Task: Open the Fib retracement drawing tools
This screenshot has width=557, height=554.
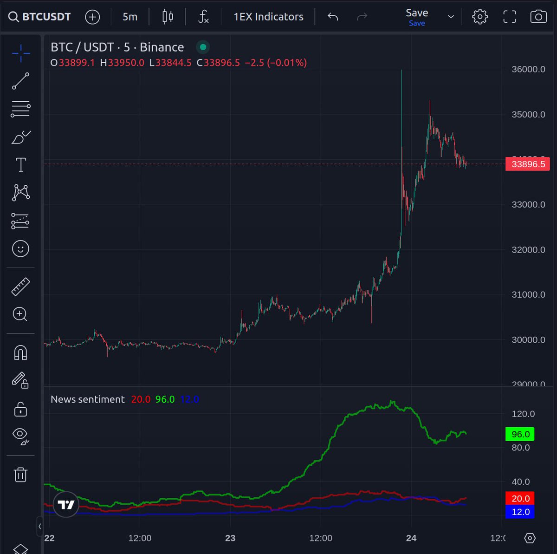Action: pos(20,108)
